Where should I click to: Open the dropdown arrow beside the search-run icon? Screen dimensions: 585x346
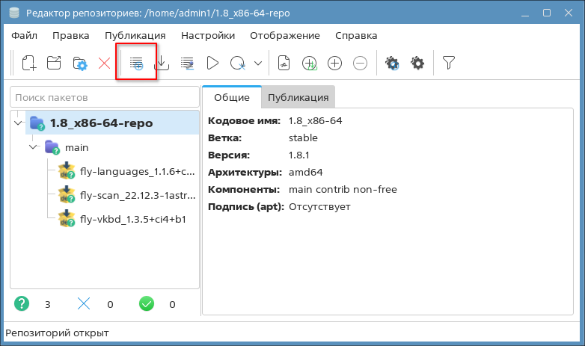(258, 64)
